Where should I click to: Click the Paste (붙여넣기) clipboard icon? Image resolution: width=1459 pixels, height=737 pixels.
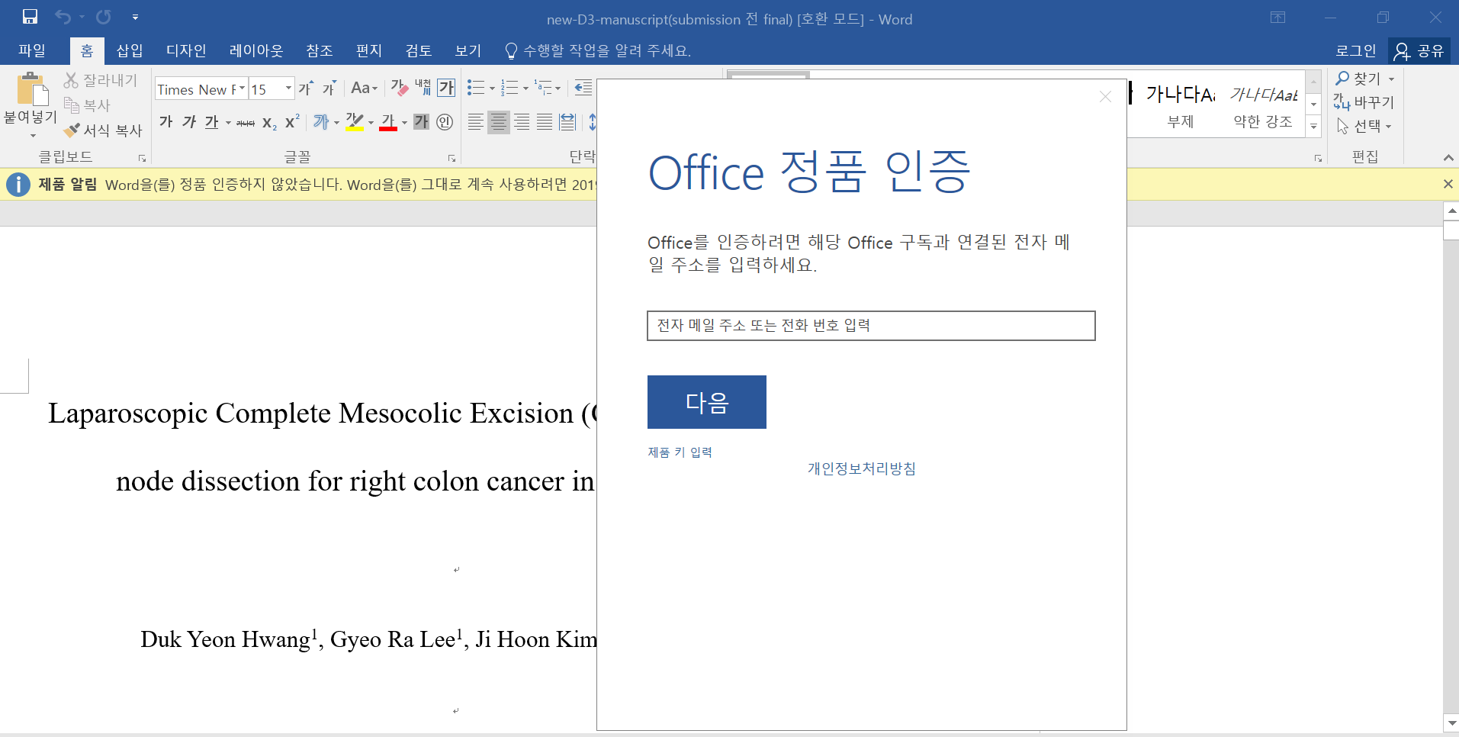[x=32, y=89]
